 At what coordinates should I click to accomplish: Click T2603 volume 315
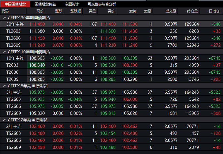coord(173,65)
